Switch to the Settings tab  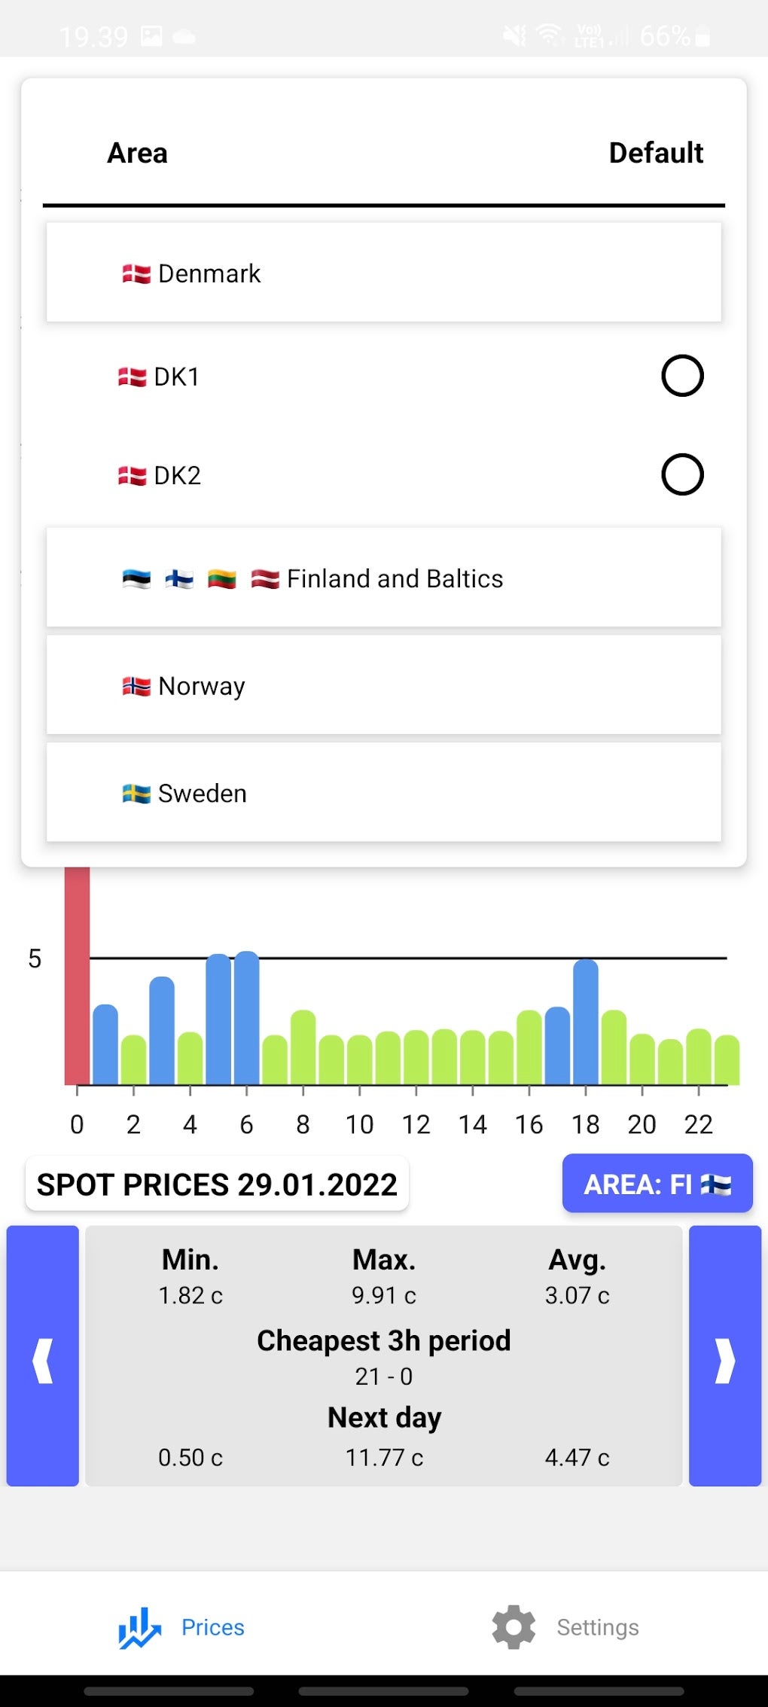point(597,1627)
